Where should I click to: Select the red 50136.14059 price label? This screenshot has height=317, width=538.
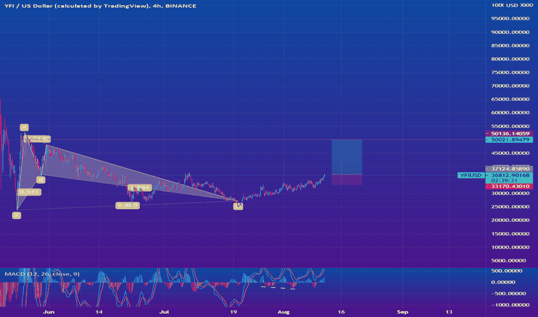(510, 134)
